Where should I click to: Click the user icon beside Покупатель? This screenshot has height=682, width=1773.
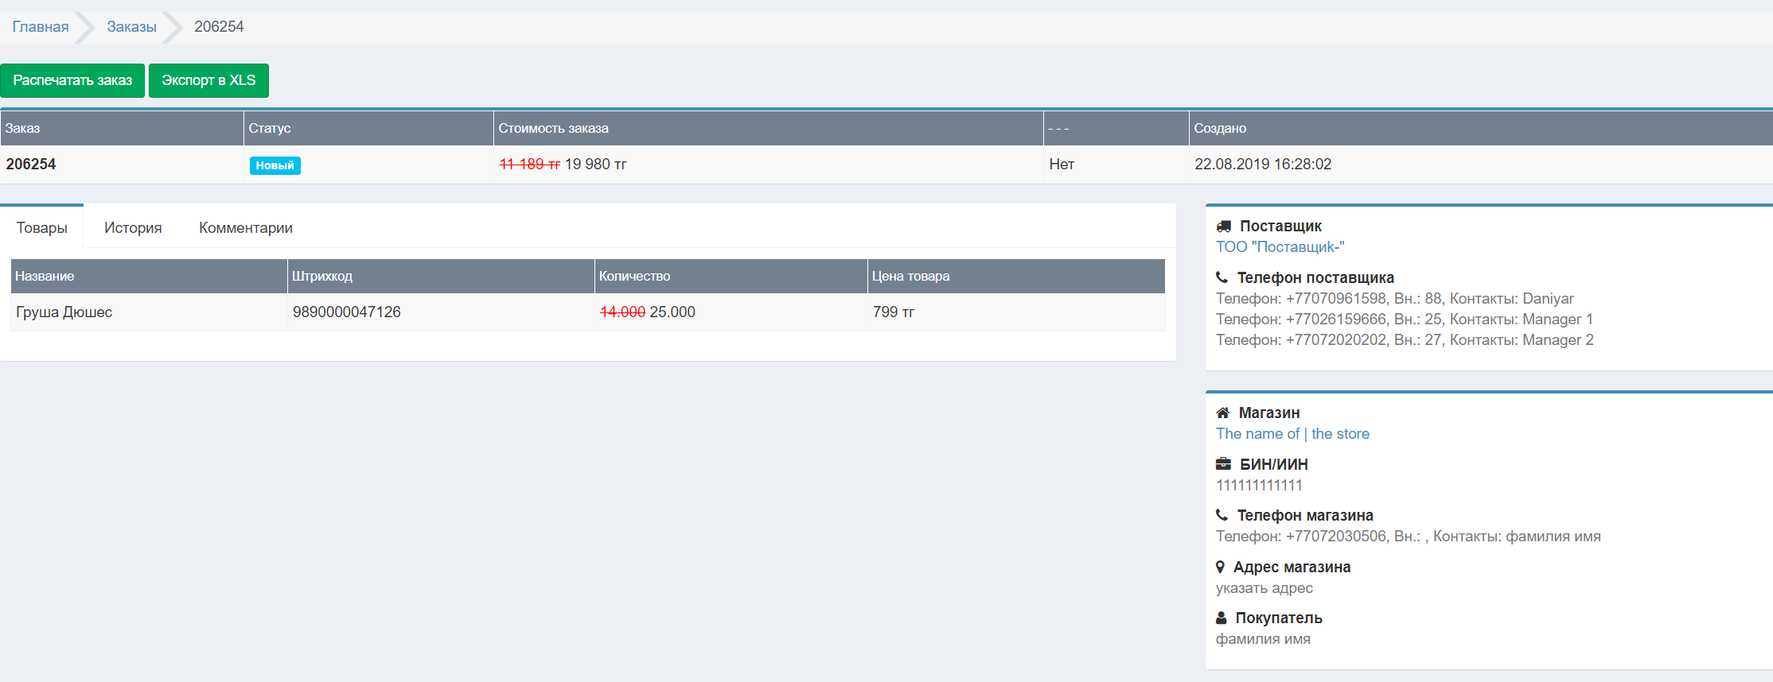click(1222, 618)
